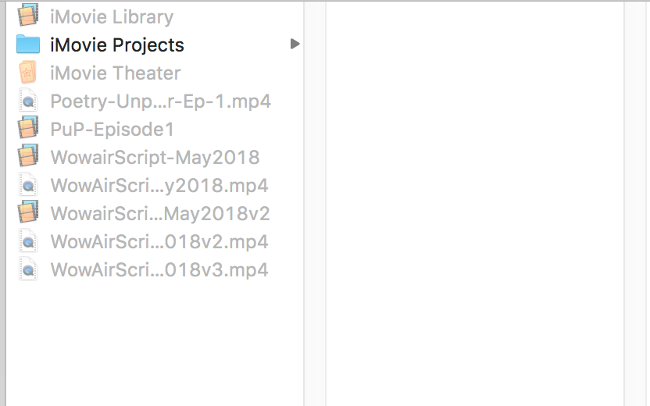The width and height of the screenshot is (650, 406).
Task: Click the blue iMovie Projects folder icon
Action: click(28, 45)
